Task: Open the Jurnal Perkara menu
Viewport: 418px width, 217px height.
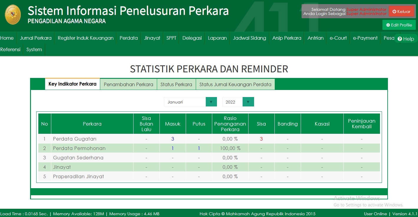Action: (x=35, y=38)
